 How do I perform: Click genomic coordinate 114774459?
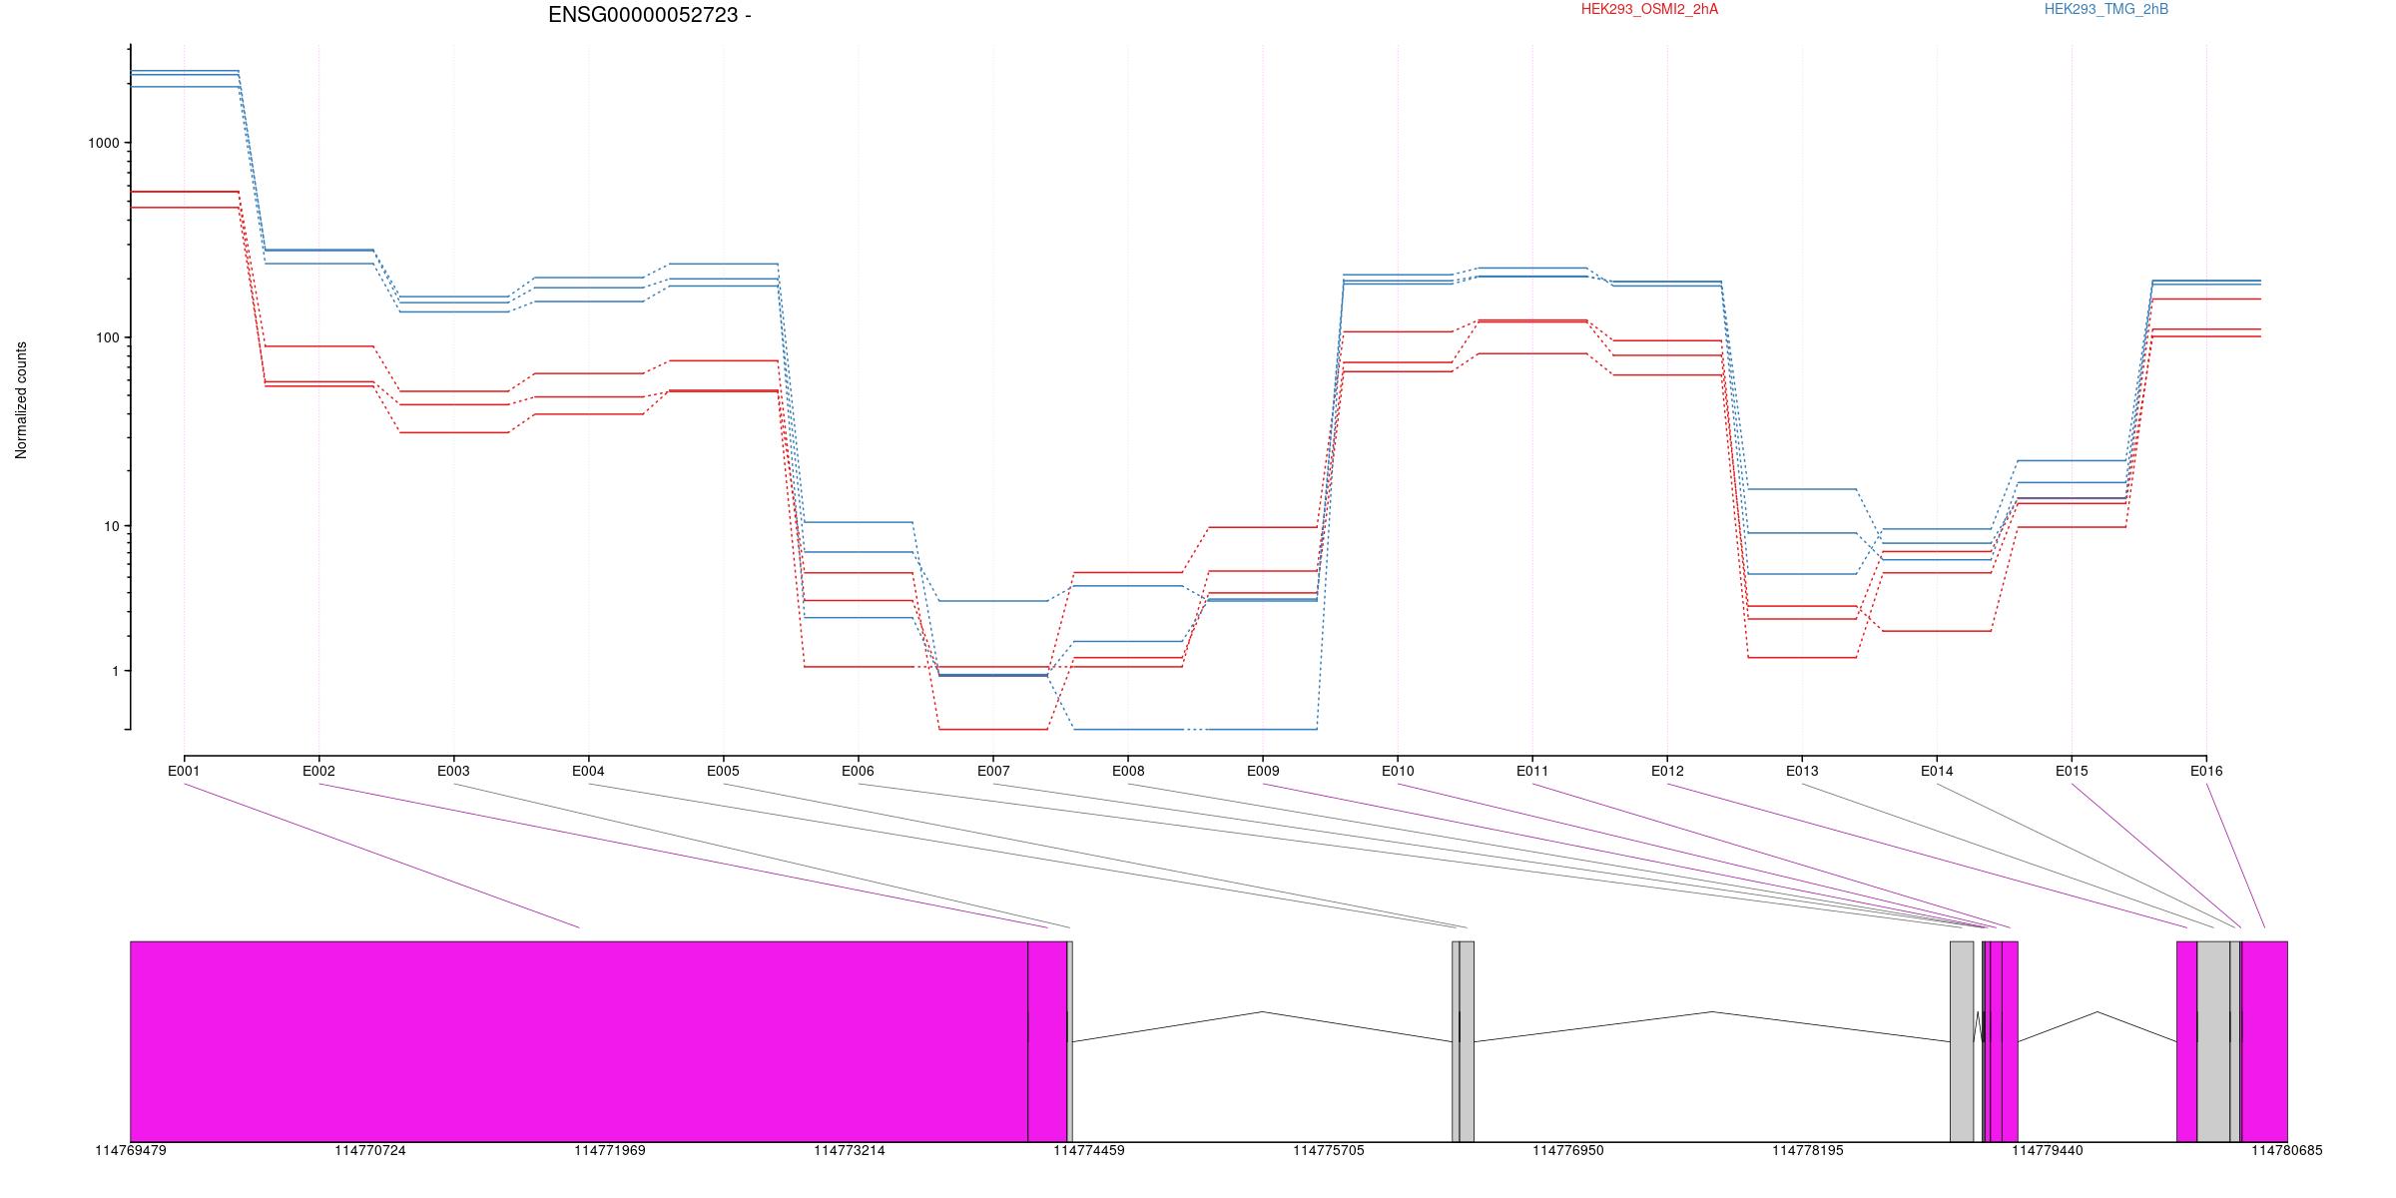1089,1150
